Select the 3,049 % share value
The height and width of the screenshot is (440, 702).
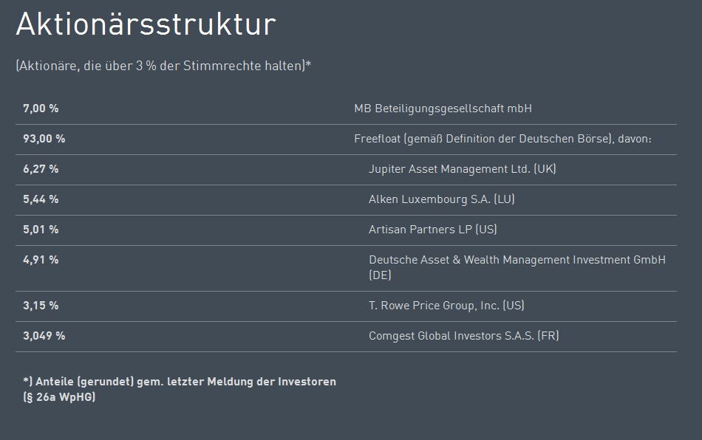(x=44, y=336)
